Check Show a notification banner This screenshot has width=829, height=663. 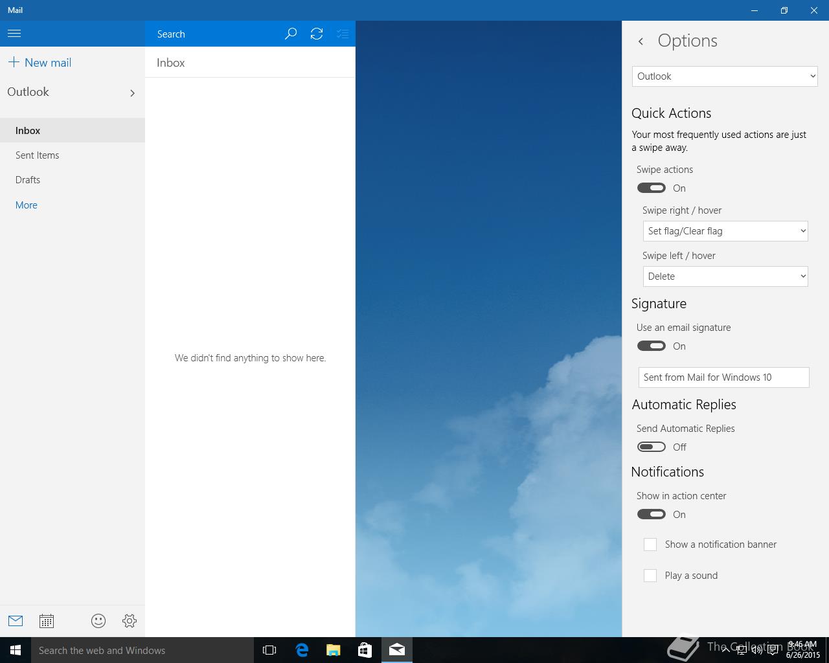point(650,545)
